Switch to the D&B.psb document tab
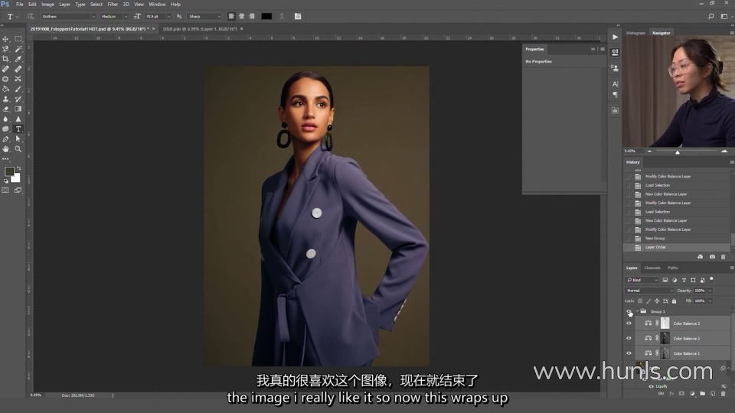 [x=200, y=28]
